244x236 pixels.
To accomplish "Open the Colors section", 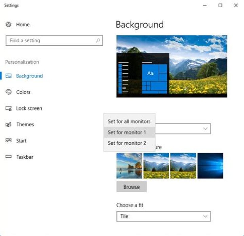I will point(23,92).
